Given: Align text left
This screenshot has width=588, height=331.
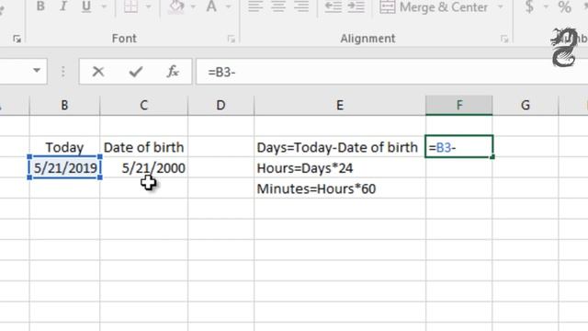Looking at the screenshot, I should click(x=255, y=6).
